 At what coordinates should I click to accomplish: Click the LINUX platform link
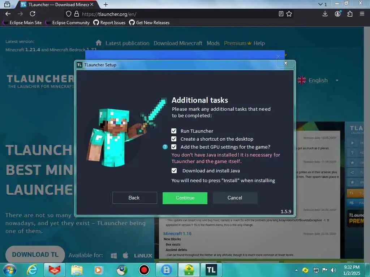[x=143, y=256]
